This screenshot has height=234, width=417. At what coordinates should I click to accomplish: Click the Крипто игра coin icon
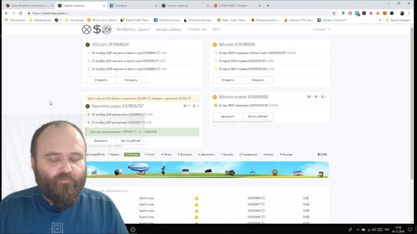tap(87, 106)
